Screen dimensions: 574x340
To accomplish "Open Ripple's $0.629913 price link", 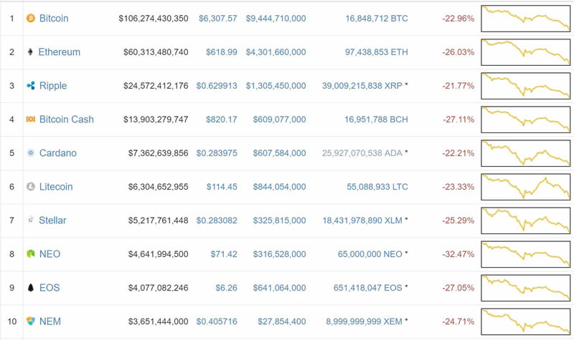I will coord(217,86).
